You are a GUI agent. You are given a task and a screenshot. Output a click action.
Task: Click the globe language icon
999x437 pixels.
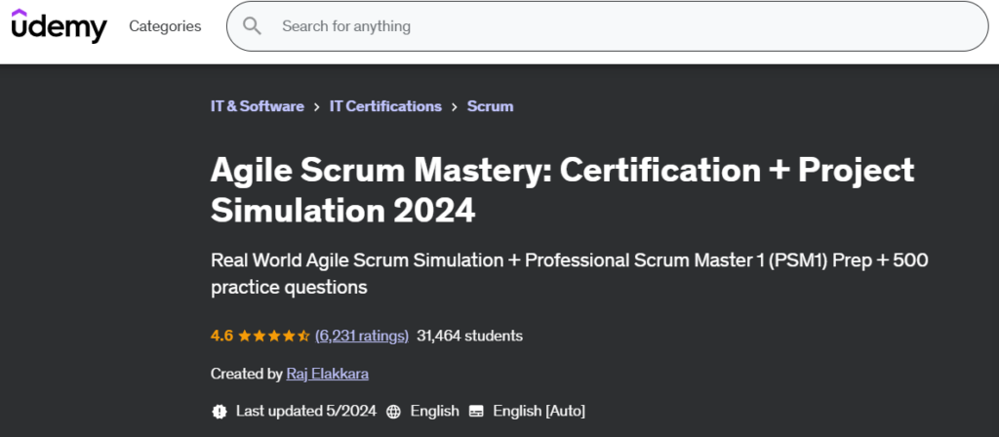tap(394, 412)
